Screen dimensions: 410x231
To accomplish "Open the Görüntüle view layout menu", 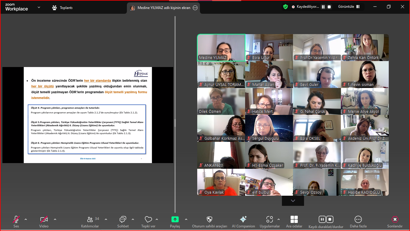I will pos(349,7).
